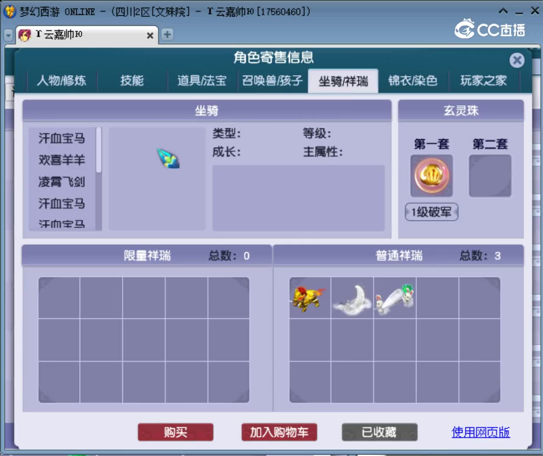Add a new tab with plus button
Screen dimensions: 543x456
coord(167,34)
